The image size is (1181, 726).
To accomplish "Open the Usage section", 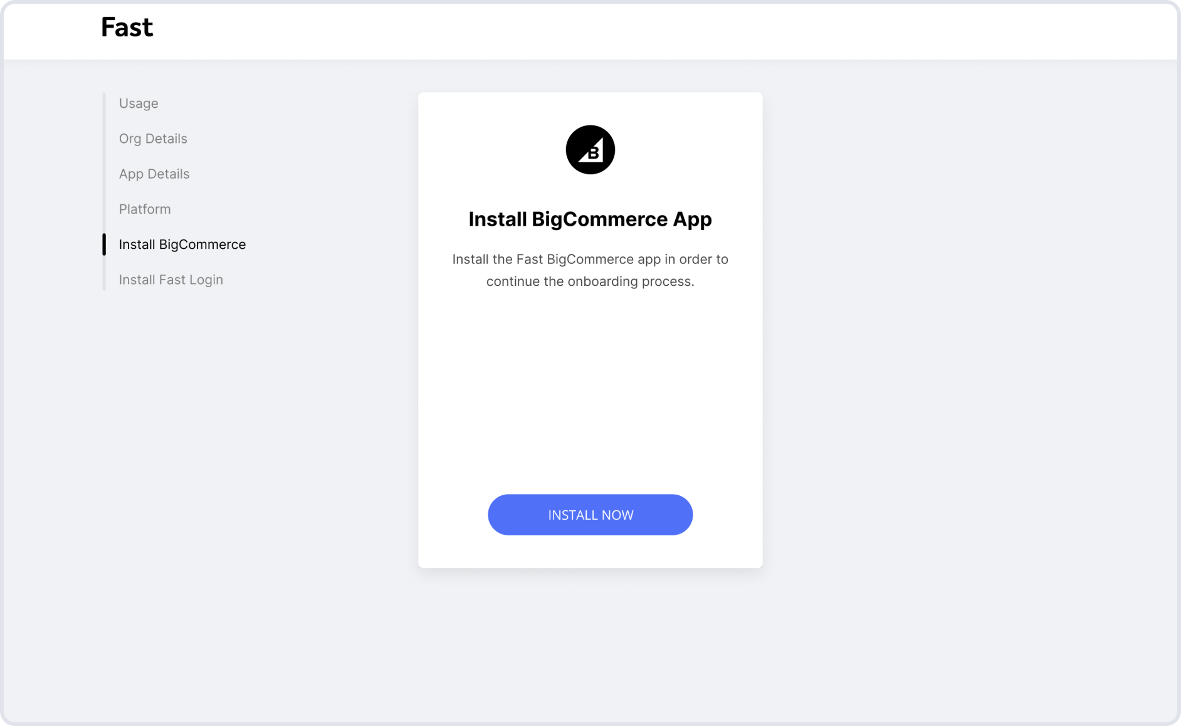I will click(139, 103).
